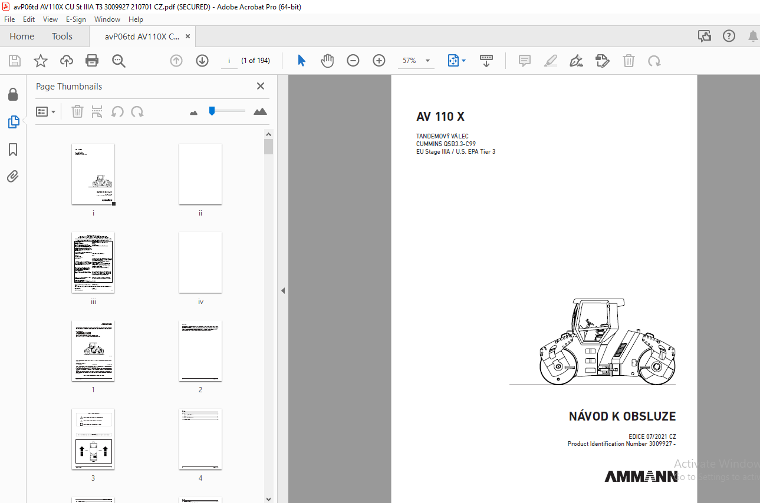Add bookmark star icon in toolbar
The height and width of the screenshot is (503, 760).
(40, 61)
